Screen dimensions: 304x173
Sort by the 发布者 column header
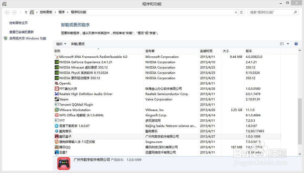171,51
